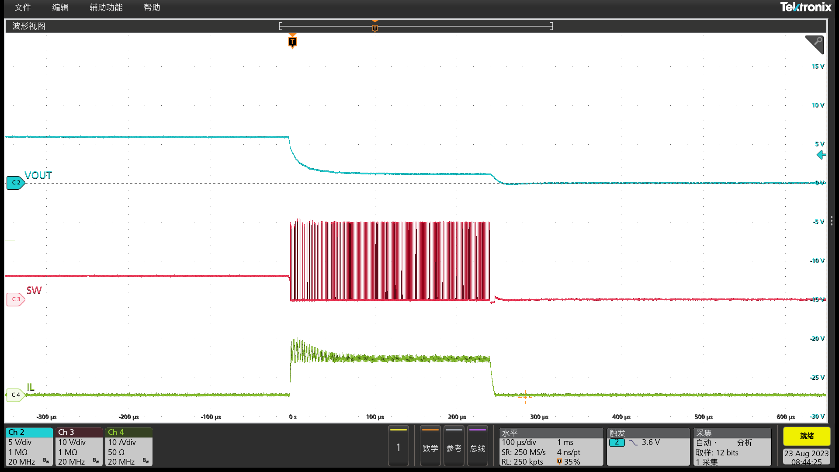The image size is (839, 472).
Task: Open the Ch 4 settings badge
Action: [x=128, y=447]
